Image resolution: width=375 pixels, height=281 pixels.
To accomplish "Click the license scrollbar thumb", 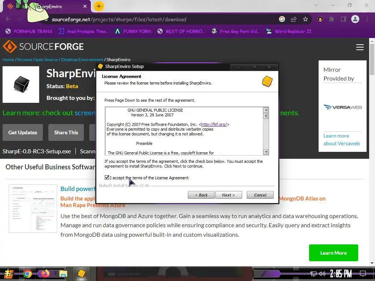I will coord(266,116).
